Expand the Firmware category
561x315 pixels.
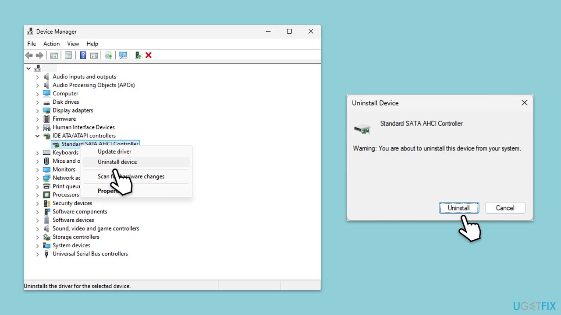point(38,119)
